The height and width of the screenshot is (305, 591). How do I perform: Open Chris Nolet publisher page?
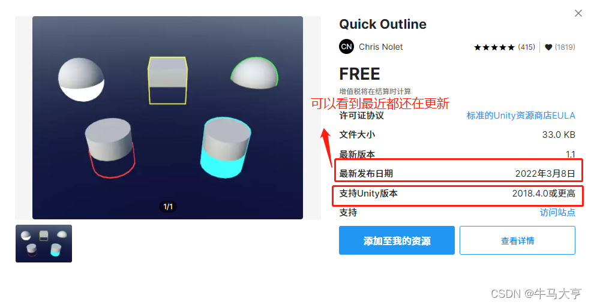[380, 47]
